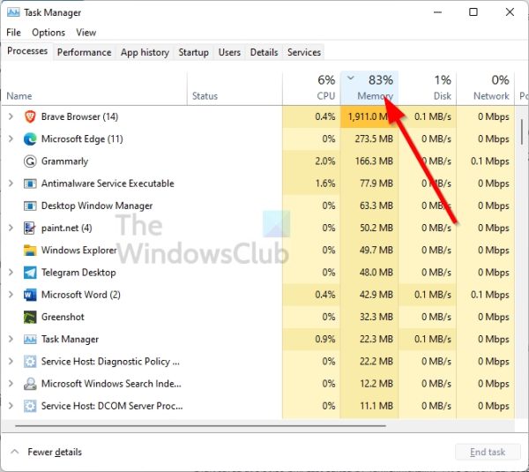Sort by the Name column header
The height and width of the screenshot is (472, 529).
(x=94, y=88)
